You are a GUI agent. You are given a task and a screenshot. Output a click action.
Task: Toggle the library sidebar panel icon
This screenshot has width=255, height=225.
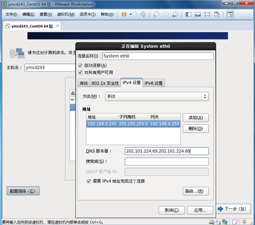tap(188, 15)
